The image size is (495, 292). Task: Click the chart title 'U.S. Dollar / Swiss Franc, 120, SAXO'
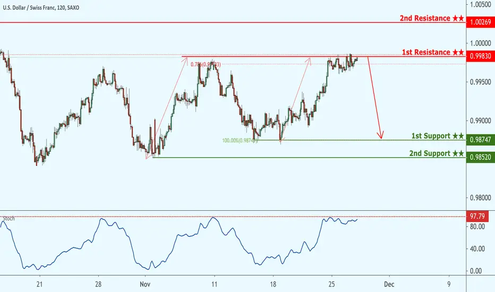tap(41, 7)
